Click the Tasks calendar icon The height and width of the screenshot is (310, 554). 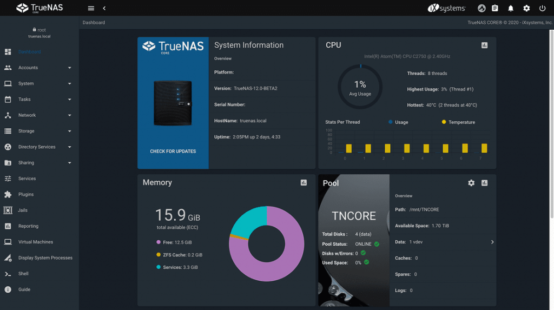[x=8, y=100]
